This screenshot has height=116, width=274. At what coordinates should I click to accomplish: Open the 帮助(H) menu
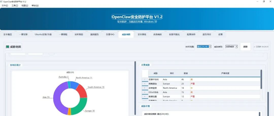pos(35,6)
